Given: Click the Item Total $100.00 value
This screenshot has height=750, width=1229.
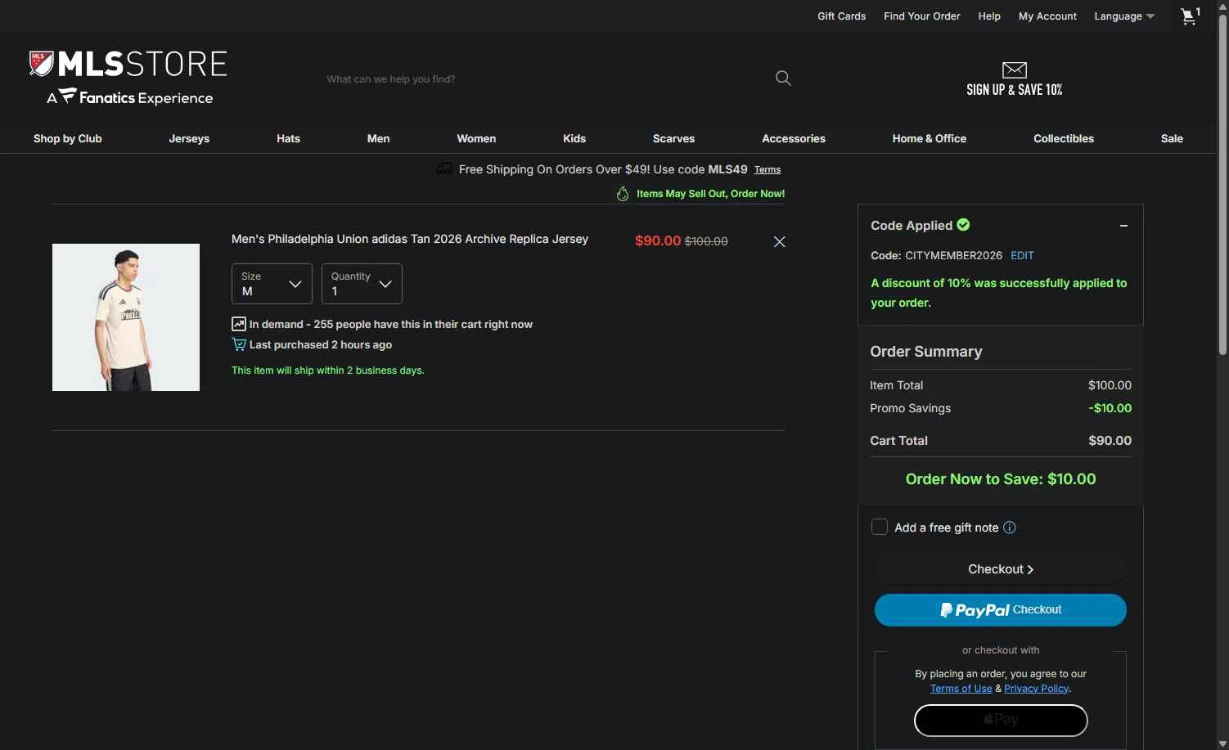Looking at the screenshot, I should coord(1110,385).
